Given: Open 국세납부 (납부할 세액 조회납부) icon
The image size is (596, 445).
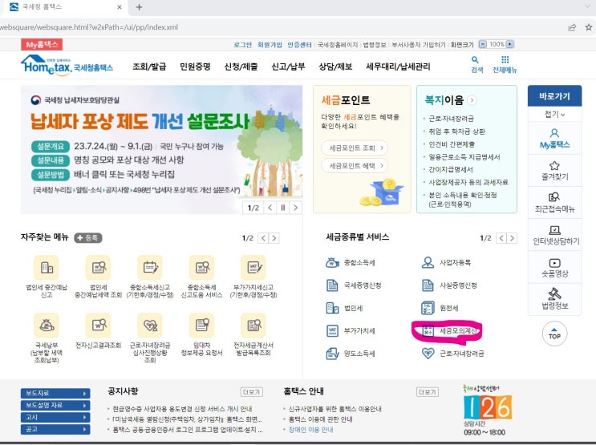Looking at the screenshot, I should point(47,326).
